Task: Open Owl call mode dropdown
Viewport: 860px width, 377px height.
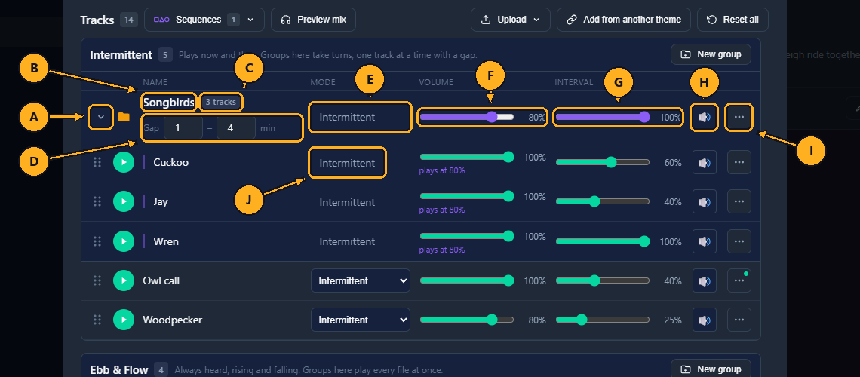Action: pyautogui.click(x=361, y=280)
